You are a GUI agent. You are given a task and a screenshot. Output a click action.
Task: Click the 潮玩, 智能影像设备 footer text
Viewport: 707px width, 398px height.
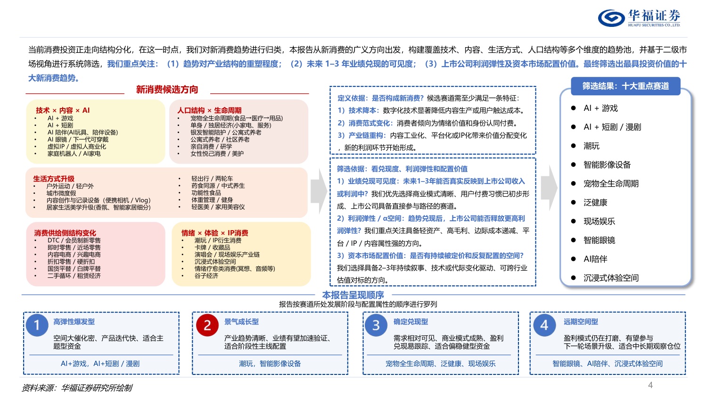click(x=270, y=364)
